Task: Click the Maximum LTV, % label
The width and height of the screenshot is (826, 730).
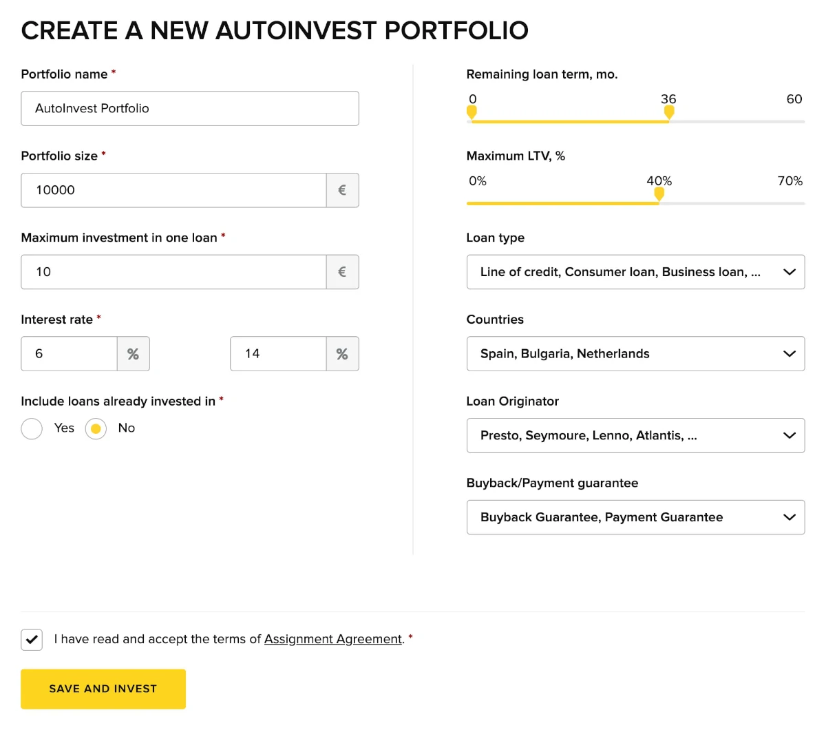Action: (516, 156)
